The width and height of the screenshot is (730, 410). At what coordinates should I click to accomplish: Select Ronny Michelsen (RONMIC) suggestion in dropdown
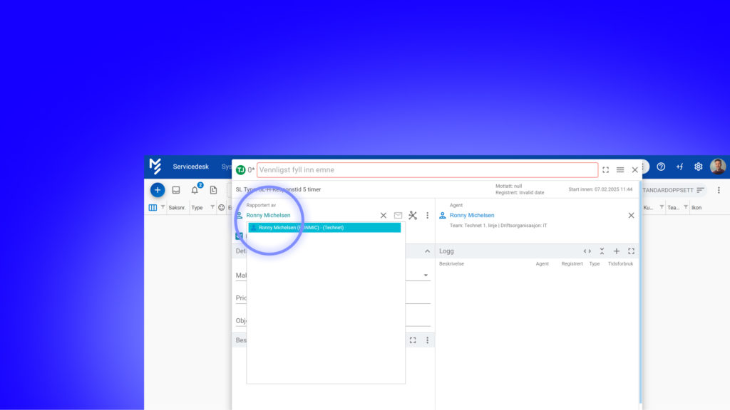tap(324, 227)
